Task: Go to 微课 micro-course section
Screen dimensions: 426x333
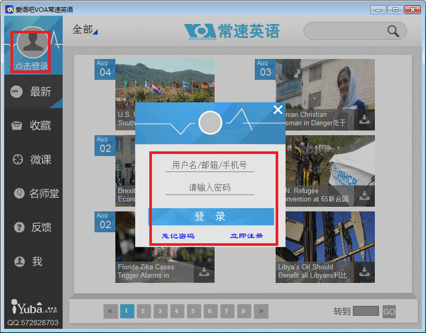Action: [x=33, y=160]
